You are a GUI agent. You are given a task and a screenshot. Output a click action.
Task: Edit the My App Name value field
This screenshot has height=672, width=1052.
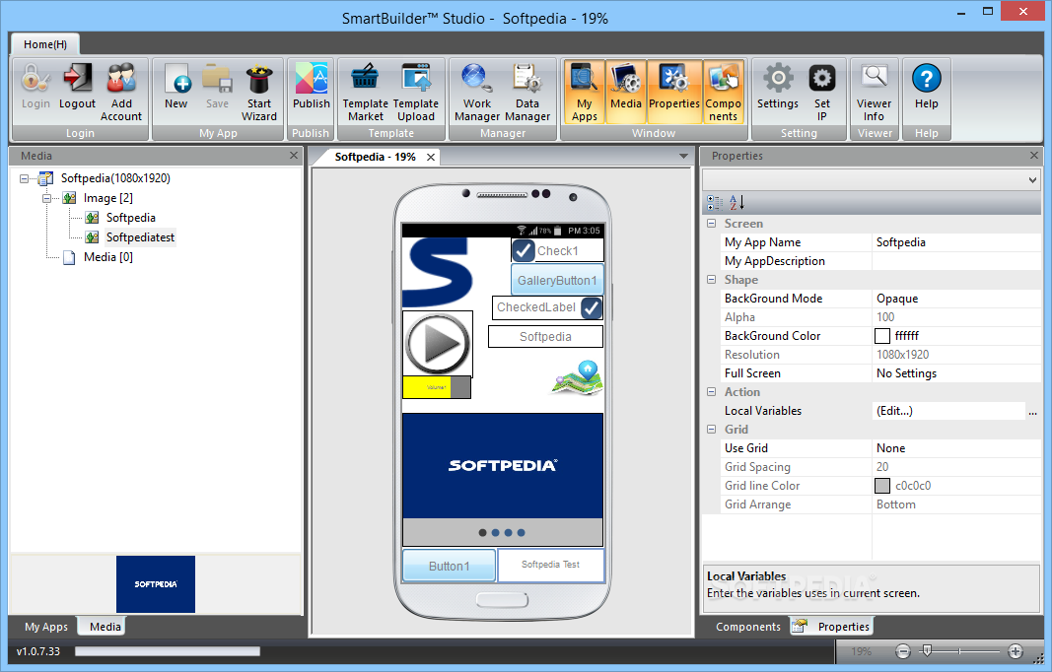pos(956,242)
